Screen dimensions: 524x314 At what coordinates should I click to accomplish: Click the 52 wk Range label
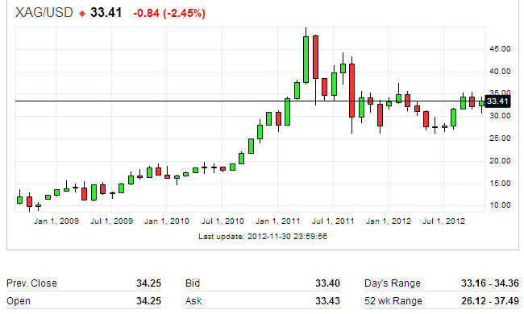(393, 301)
